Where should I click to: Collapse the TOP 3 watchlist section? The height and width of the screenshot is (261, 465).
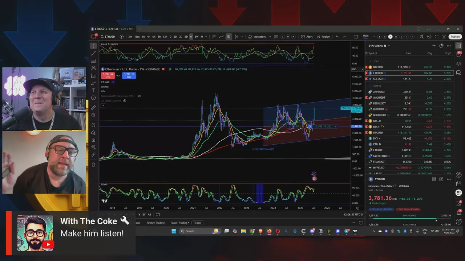click(x=370, y=61)
